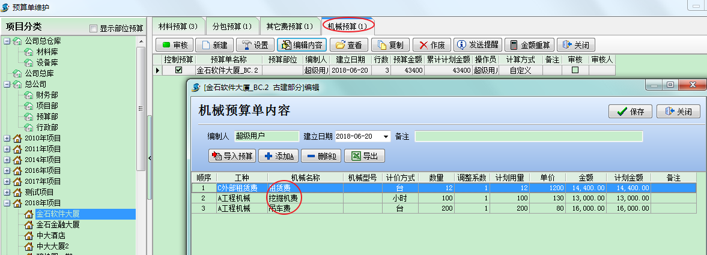
Task: Click the 复制 copy button
Action: pyautogui.click(x=390, y=44)
